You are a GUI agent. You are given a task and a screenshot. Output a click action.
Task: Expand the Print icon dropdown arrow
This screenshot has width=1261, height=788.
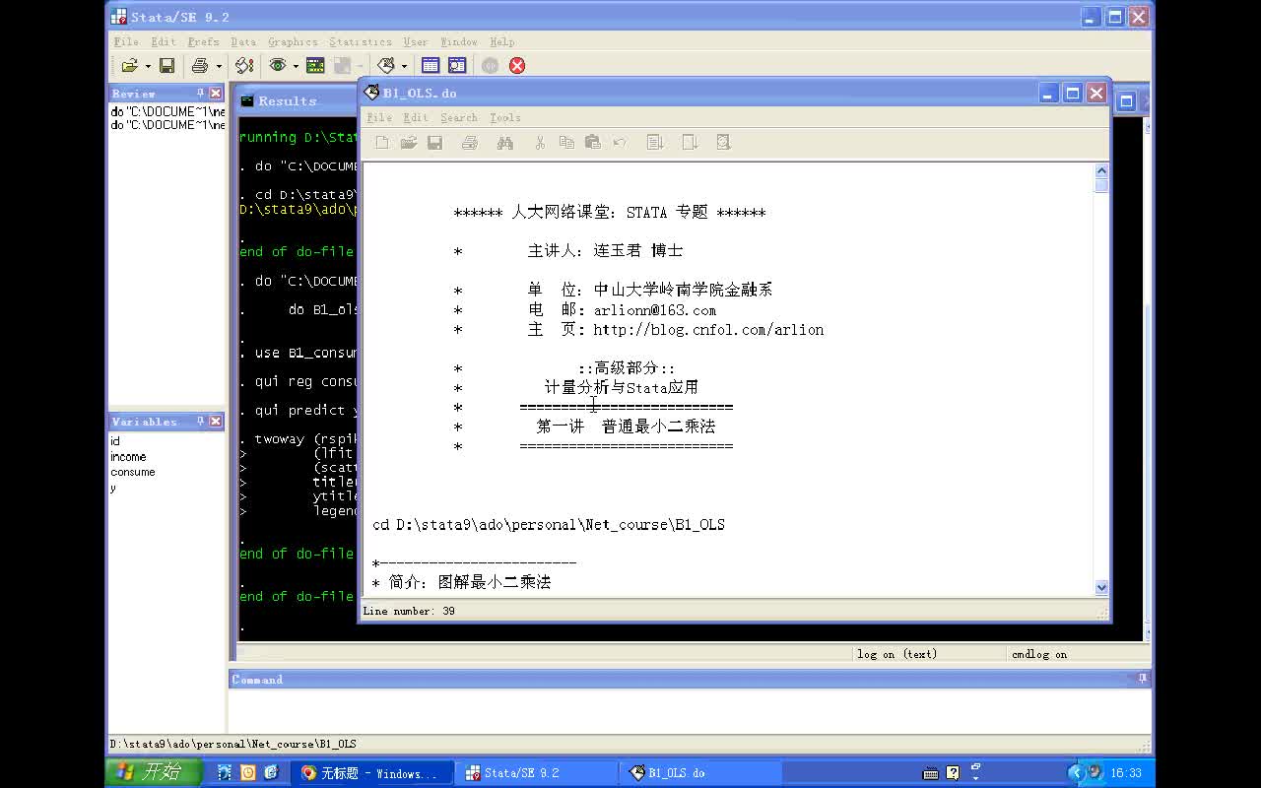tap(219, 67)
